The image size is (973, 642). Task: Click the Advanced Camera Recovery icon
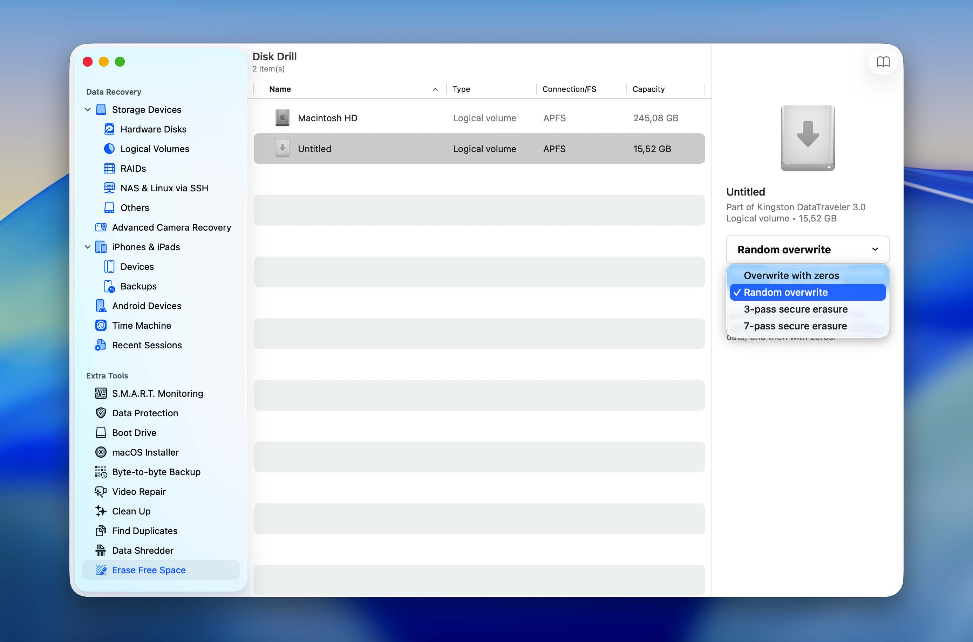(101, 227)
